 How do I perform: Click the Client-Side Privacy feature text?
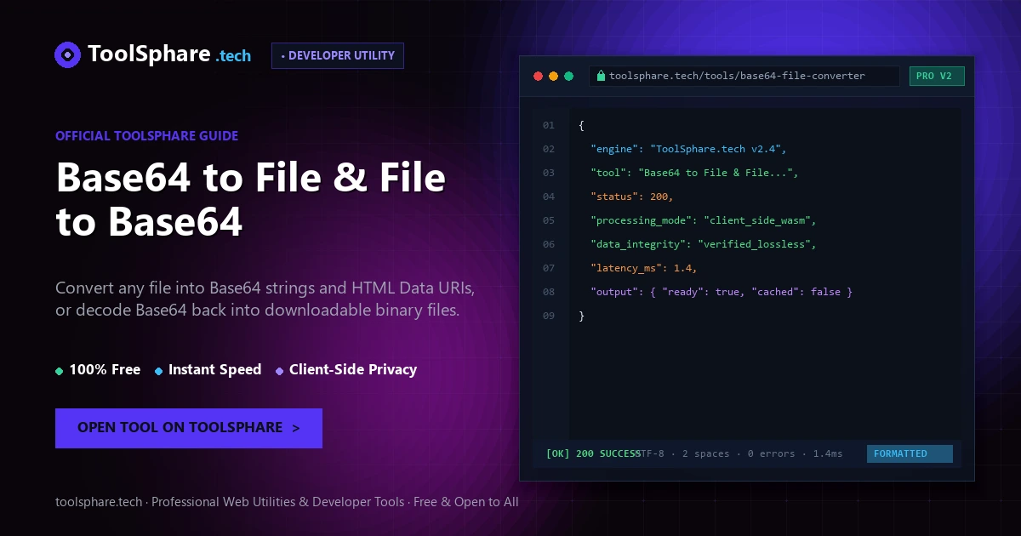(x=353, y=369)
